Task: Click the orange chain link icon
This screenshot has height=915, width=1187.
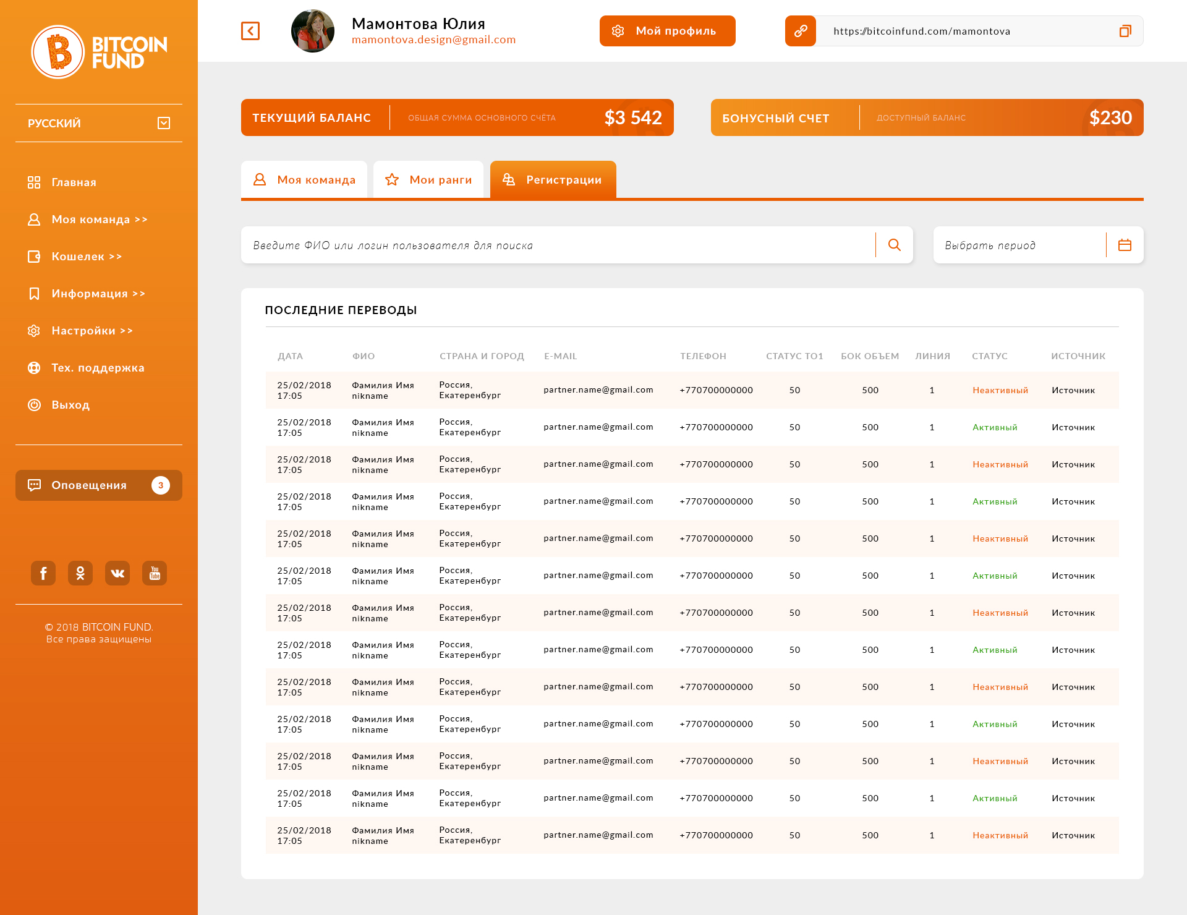Action: coord(801,31)
